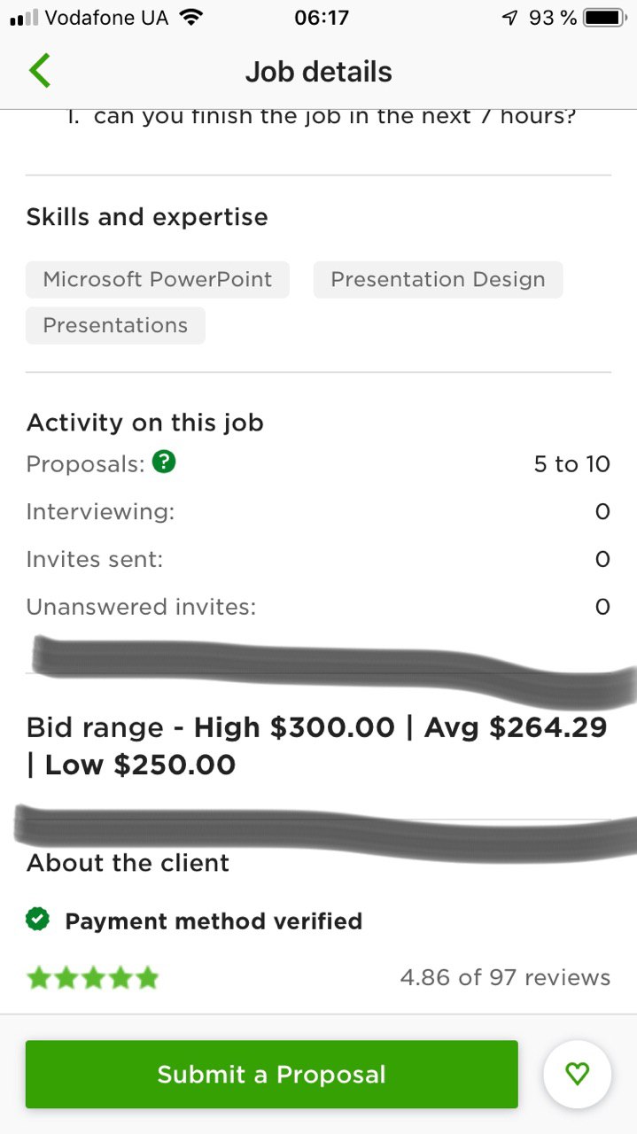Tap the battery icon in status bar
This screenshot has height=1134, width=637.
[x=605, y=18]
